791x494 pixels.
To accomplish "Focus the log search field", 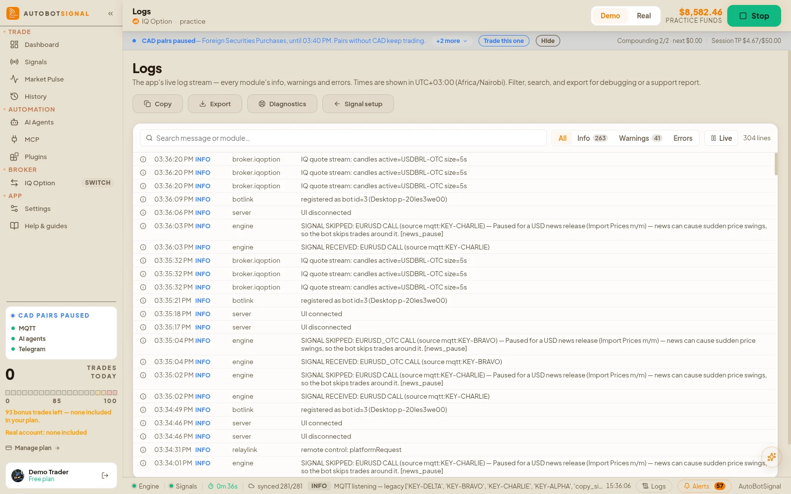I will [x=343, y=138].
